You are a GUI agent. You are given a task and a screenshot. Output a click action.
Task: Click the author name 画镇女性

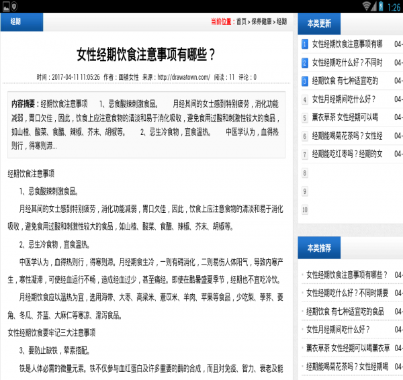128,77
